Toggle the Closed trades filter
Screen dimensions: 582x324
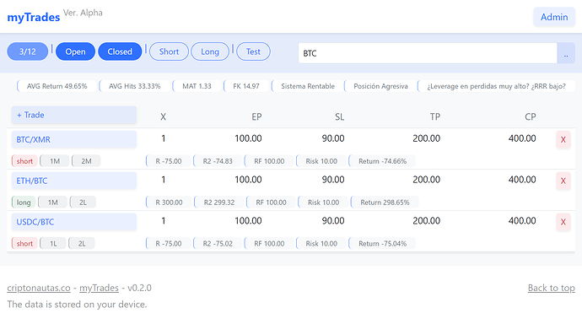click(x=120, y=51)
